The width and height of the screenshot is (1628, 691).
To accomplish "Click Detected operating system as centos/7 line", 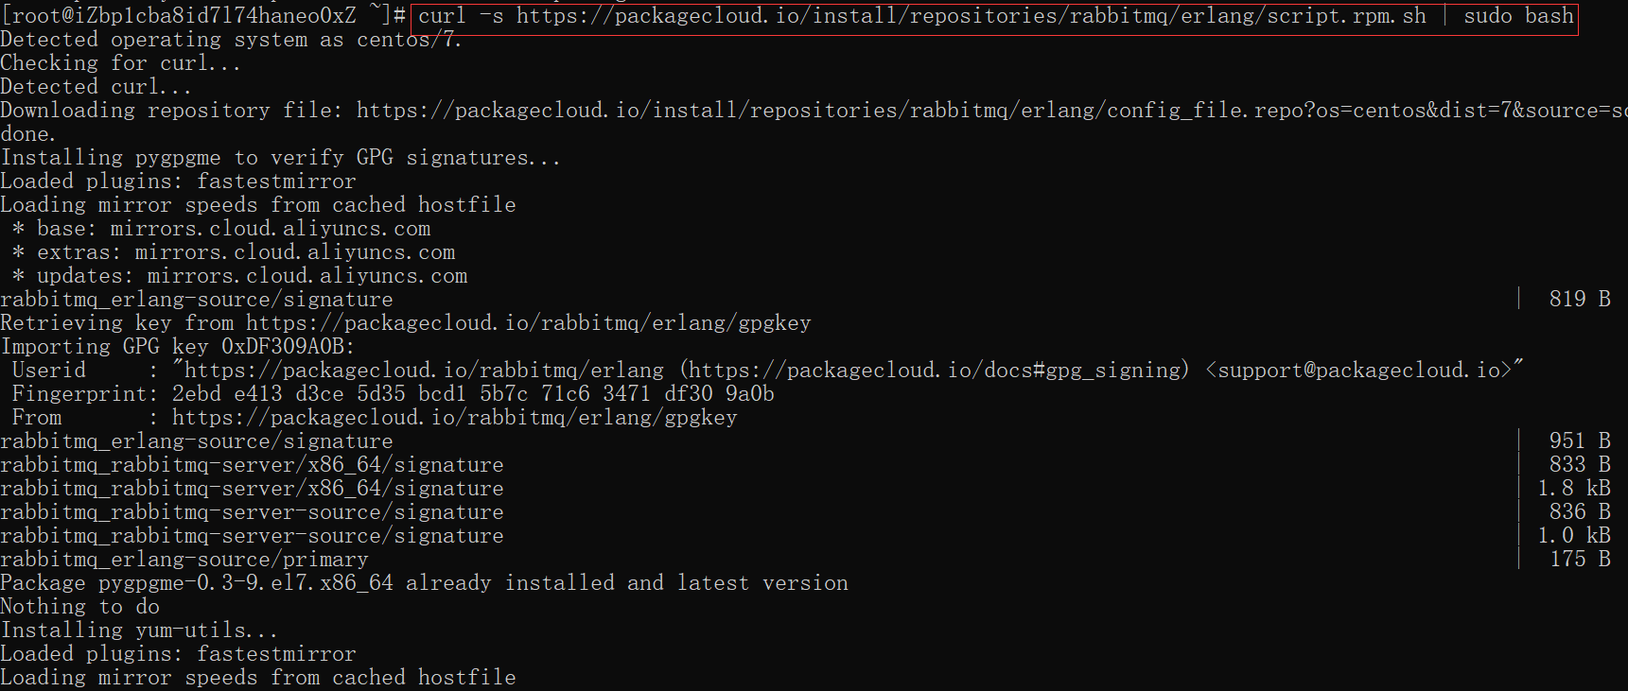I will click(231, 40).
